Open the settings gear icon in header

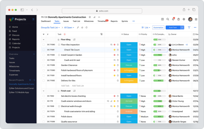coord(184,19)
